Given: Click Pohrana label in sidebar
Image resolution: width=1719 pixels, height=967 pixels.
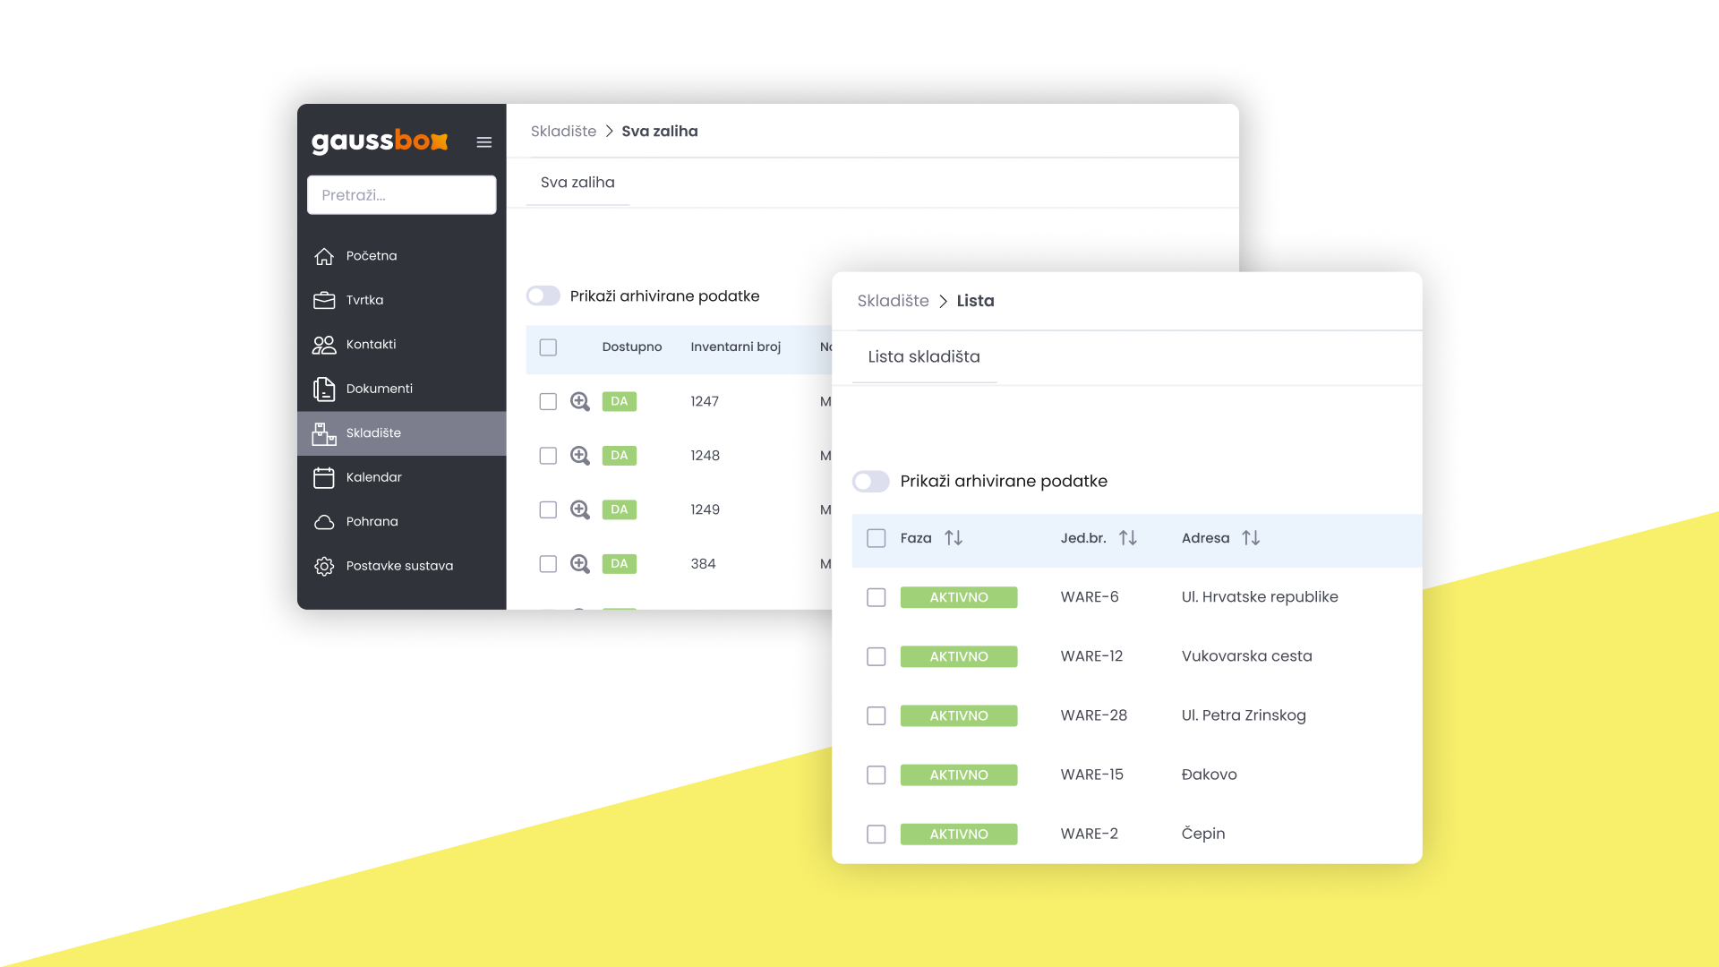Looking at the screenshot, I should (x=372, y=522).
